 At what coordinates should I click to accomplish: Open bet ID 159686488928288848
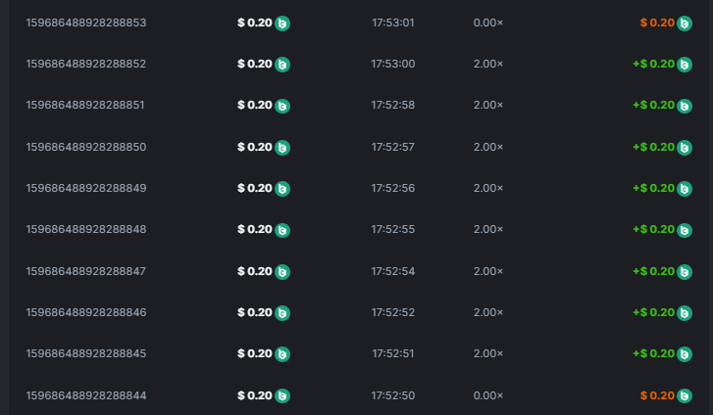[x=85, y=230]
